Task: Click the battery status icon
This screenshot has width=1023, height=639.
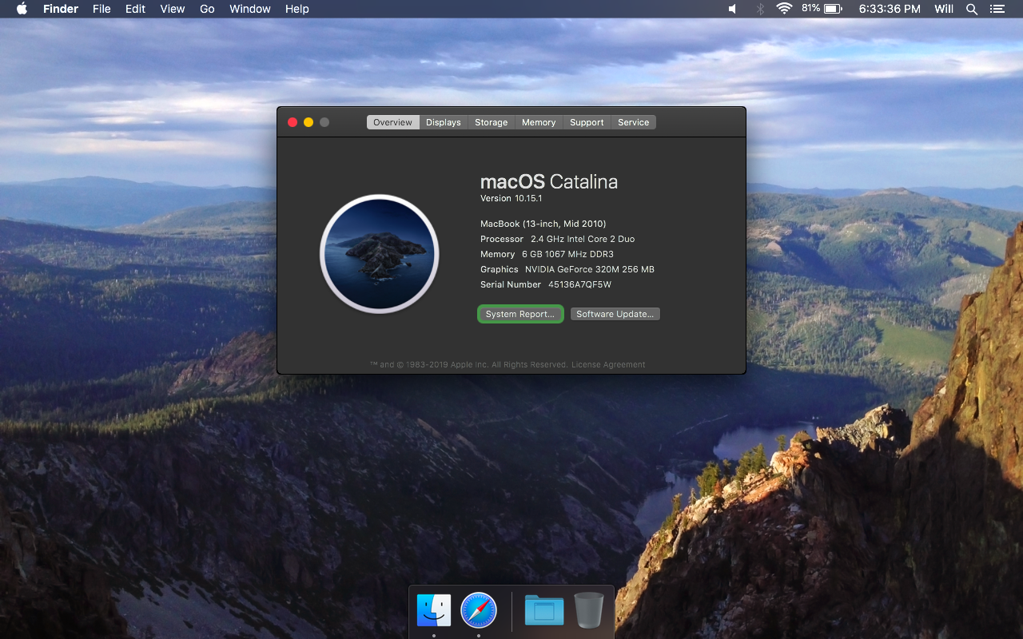Action: [x=834, y=9]
